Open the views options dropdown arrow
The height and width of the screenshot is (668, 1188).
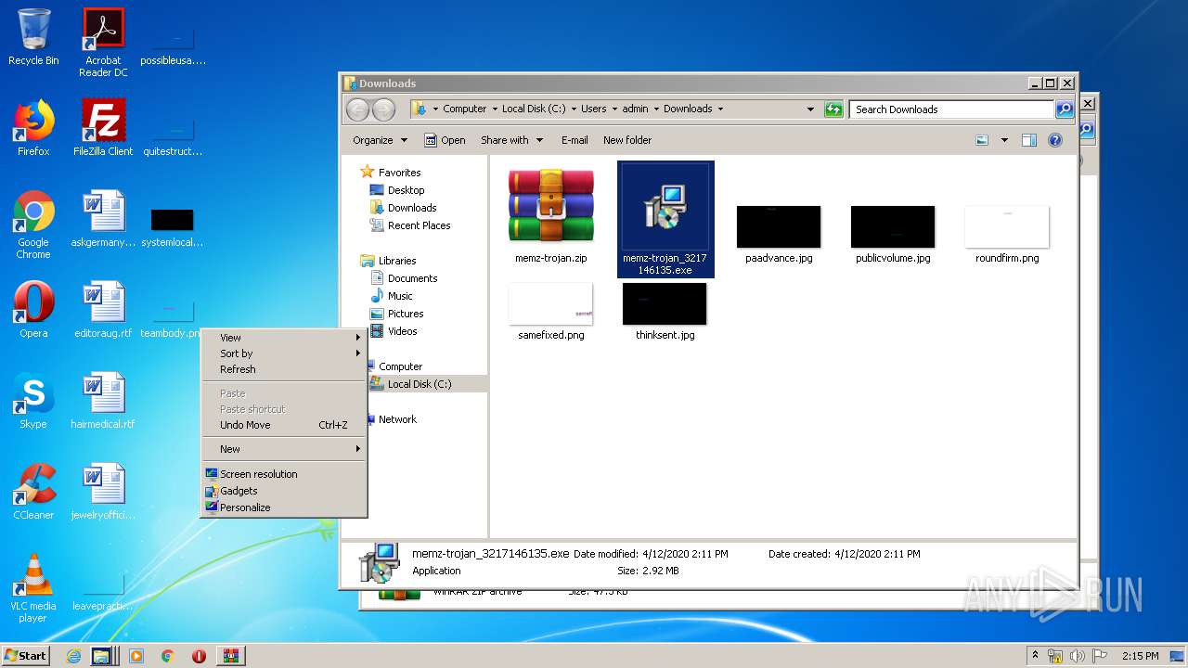1004,140
